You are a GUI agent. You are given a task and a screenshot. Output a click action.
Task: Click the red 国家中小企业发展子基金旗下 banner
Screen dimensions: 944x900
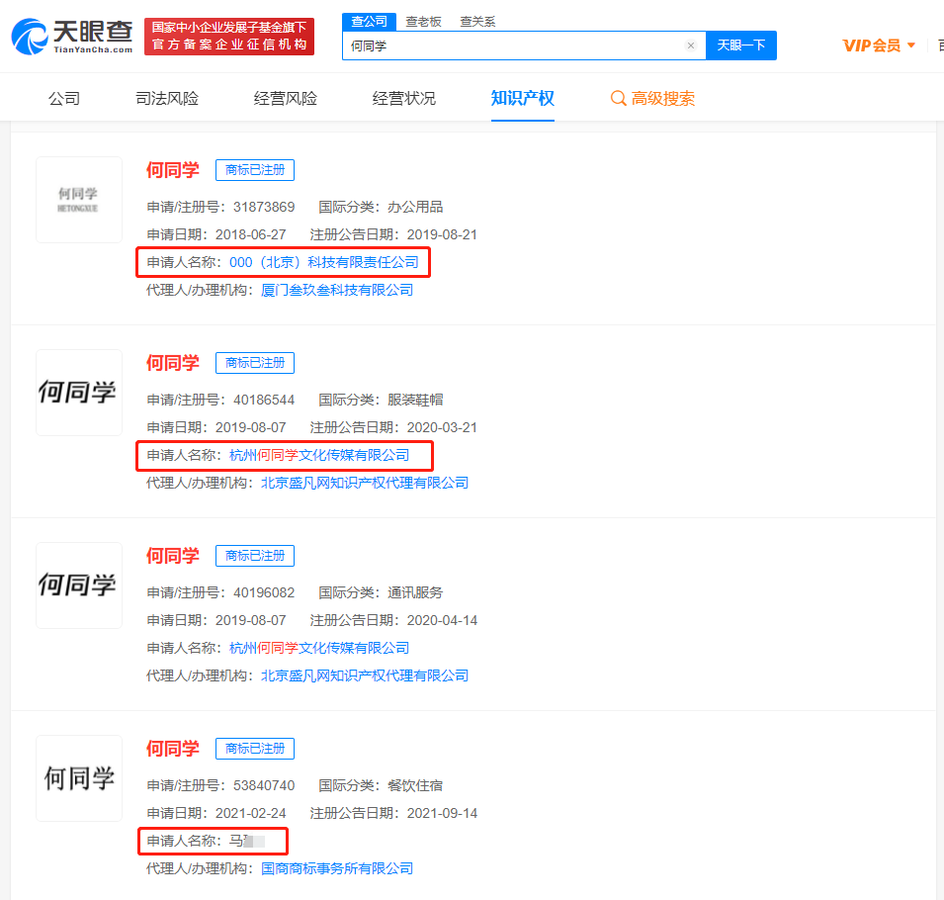pyautogui.click(x=229, y=37)
